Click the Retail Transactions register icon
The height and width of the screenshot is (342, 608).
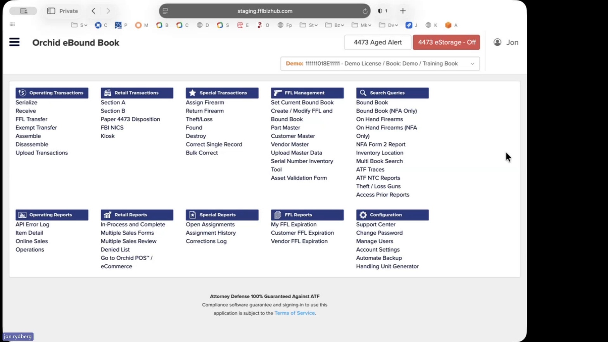pyautogui.click(x=107, y=93)
